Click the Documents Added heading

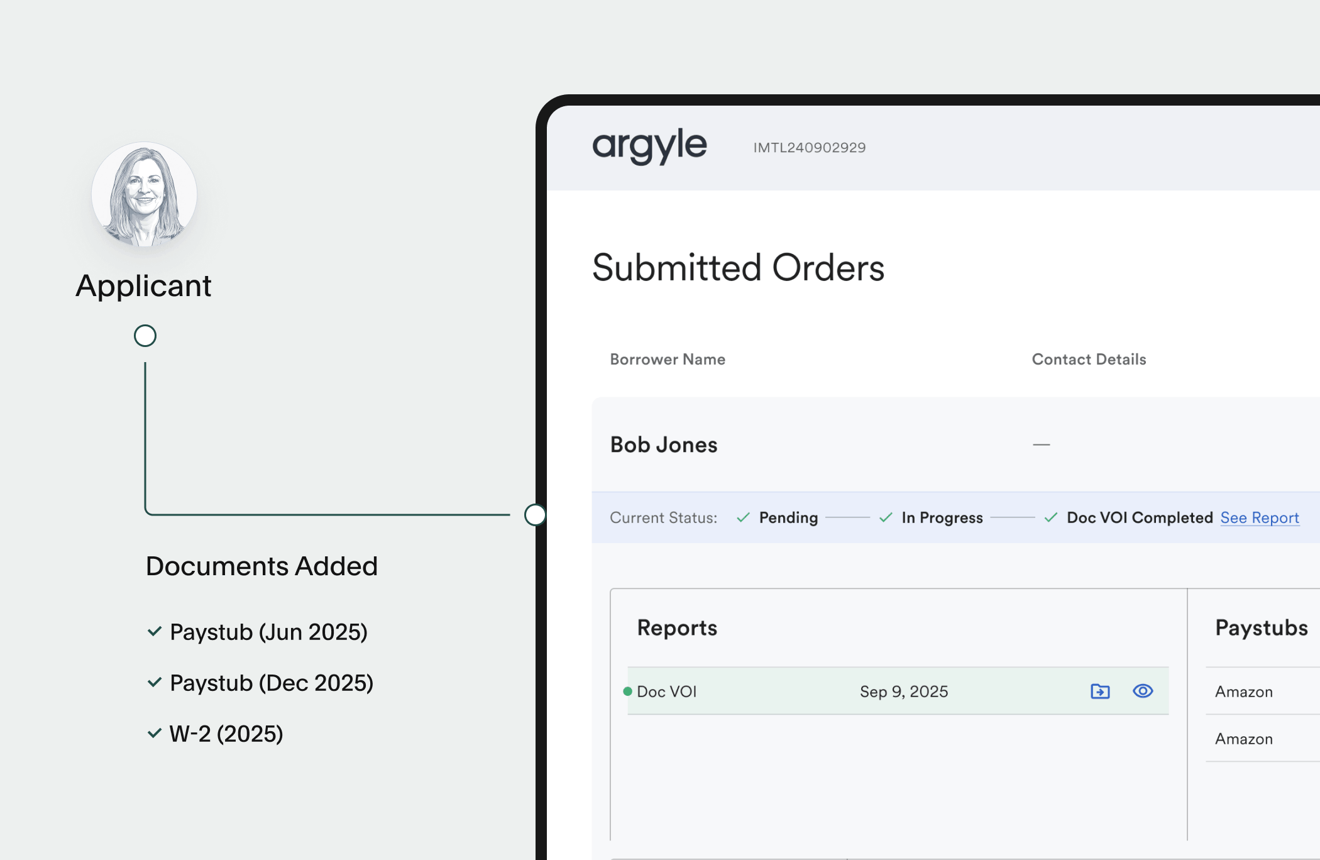click(261, 566)
